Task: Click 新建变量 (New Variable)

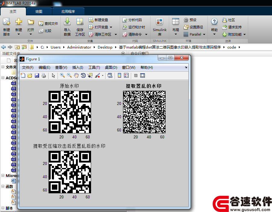Action: 98,20
